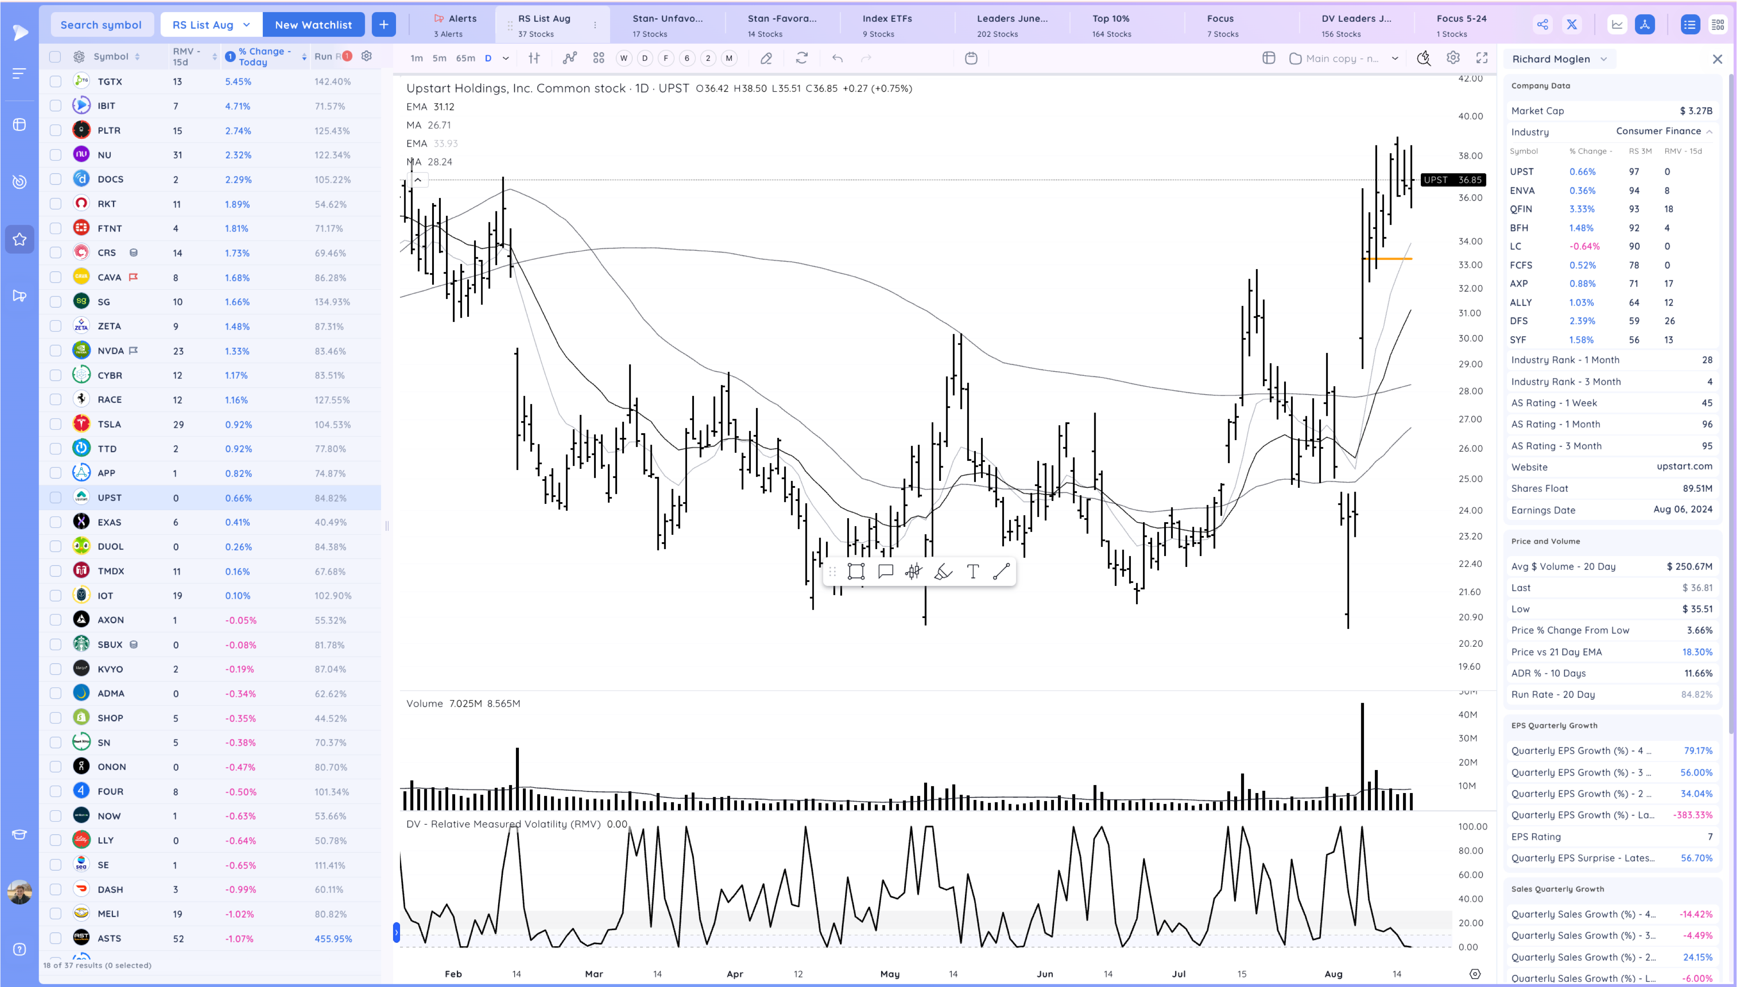Select the trend line drawing tool

click(1001, 572)
